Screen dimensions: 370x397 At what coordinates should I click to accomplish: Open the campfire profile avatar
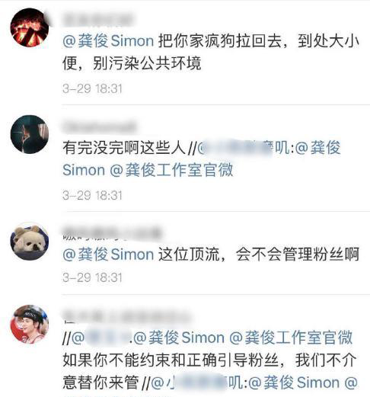[x=30, y=27]
